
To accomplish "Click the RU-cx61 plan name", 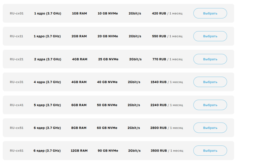I will (17, 151).
